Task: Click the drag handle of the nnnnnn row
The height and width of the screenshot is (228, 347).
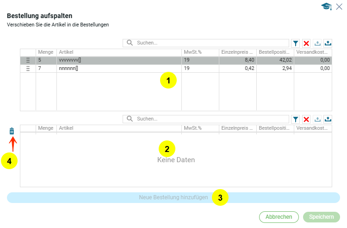Action: click(28, 69)
